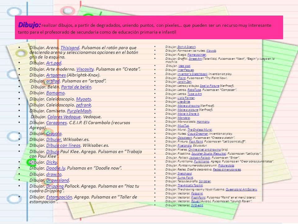Open the Spell a Picture link

click(210, 86)
